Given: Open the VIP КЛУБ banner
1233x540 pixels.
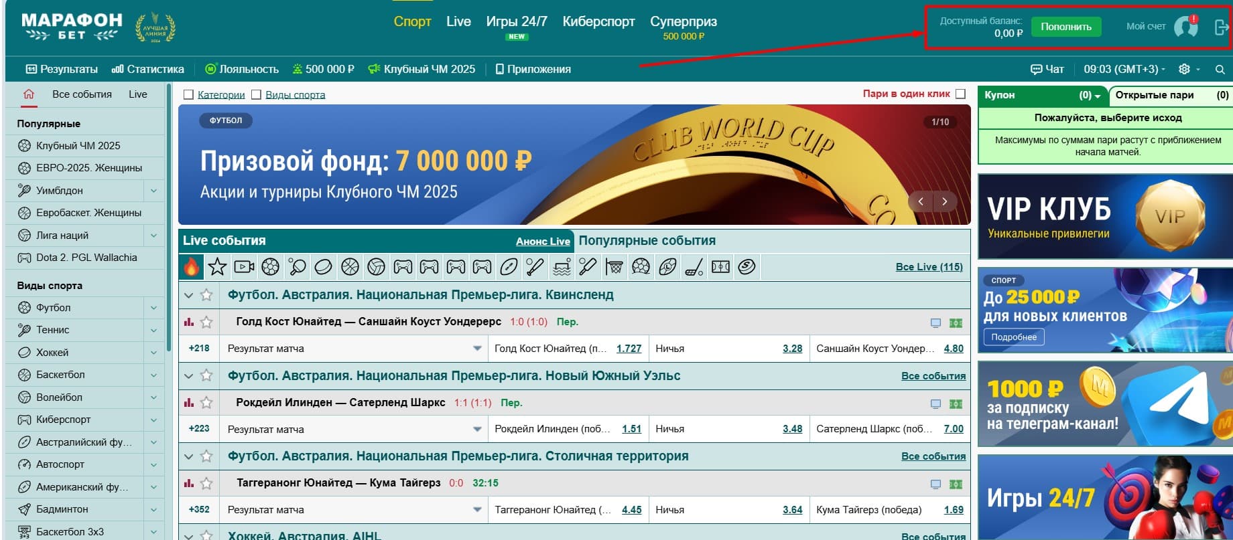Looking at the screenshot, I should tap(1105, 217).
